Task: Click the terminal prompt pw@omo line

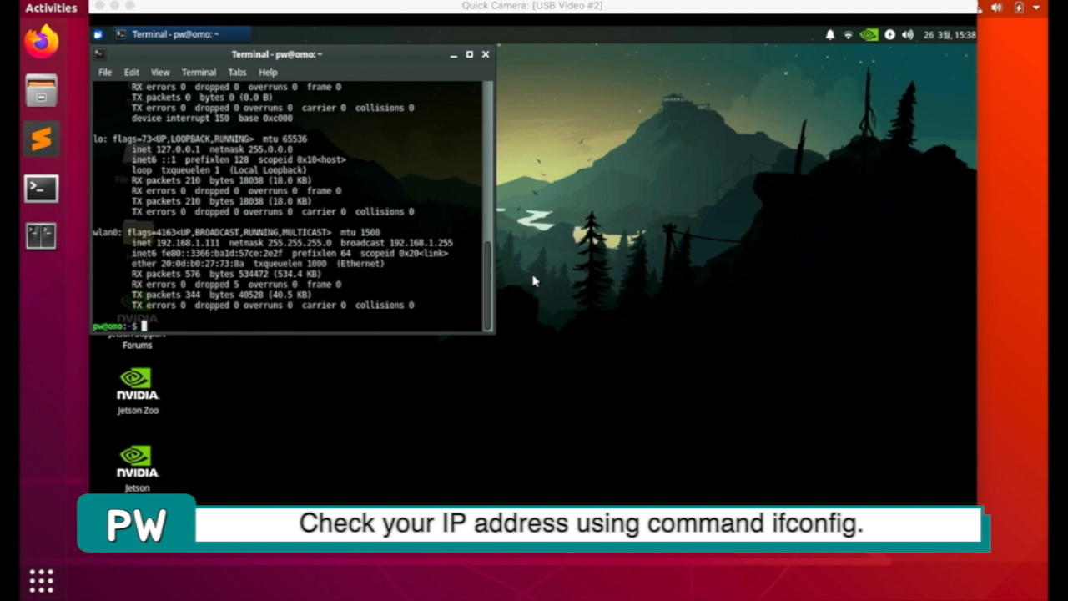Action: point(119,326)
